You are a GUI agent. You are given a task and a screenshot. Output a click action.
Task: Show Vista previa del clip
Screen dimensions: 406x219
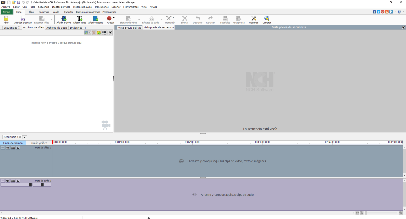coord(130,28)
